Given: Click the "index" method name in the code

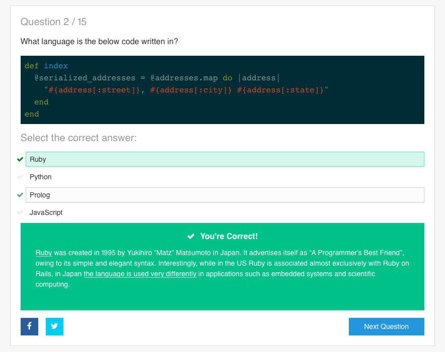Looking at the screenshot, I should click(x=56, y=66).
